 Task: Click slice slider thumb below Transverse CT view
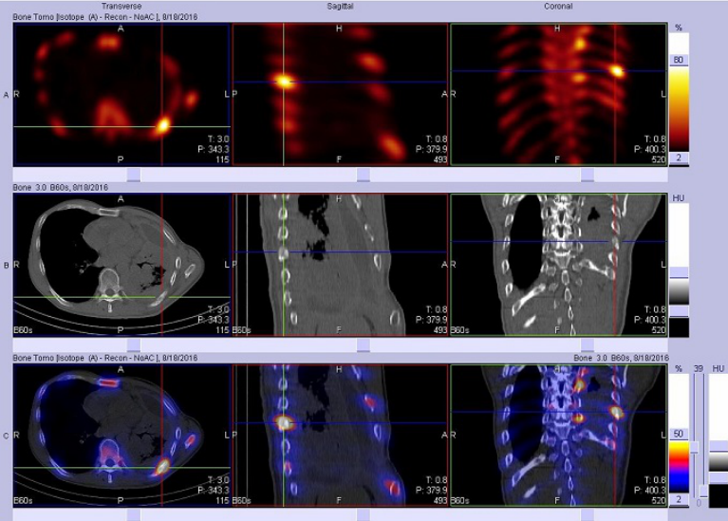tap(133, 344)
